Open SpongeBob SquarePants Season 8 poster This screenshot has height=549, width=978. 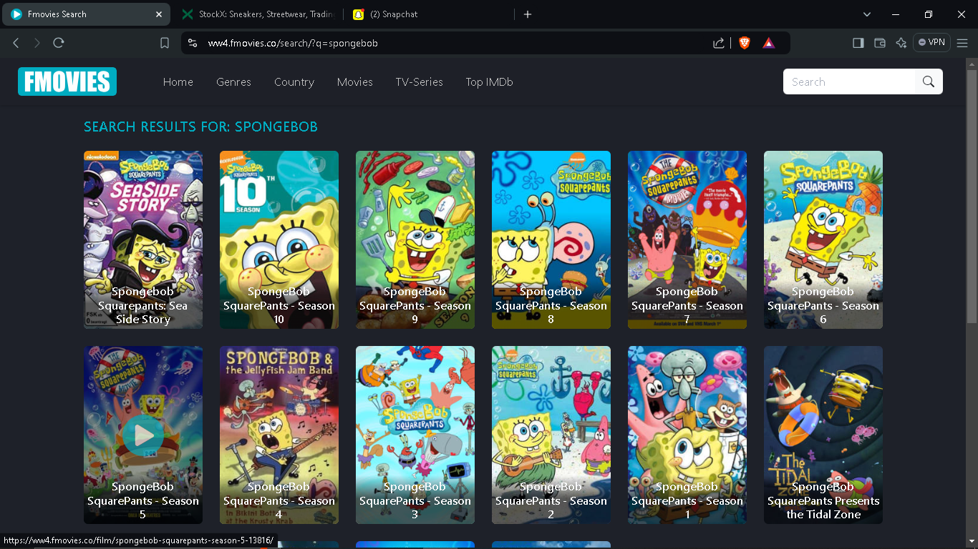[x=551, y=239]
